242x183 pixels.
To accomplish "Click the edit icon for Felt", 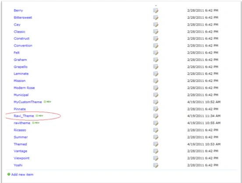I will click(156, 53).
